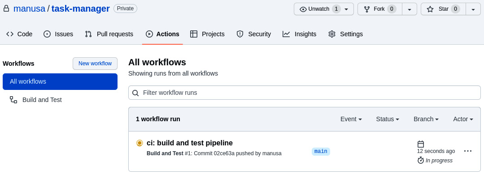484x174 pixels.
Task: Click the Star count badge
Action: 455,9
